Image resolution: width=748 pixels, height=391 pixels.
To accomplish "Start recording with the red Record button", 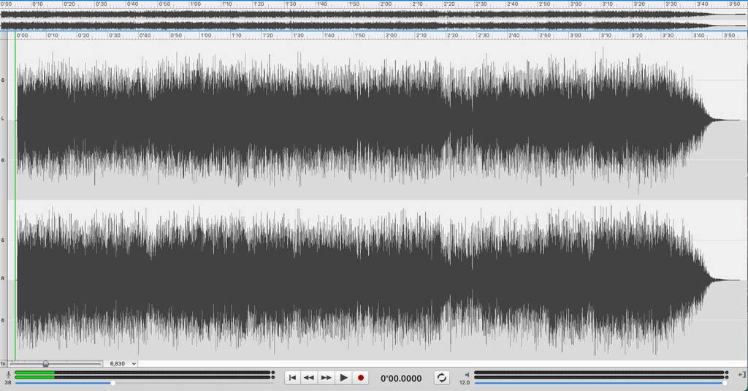I will click(361, 378).
